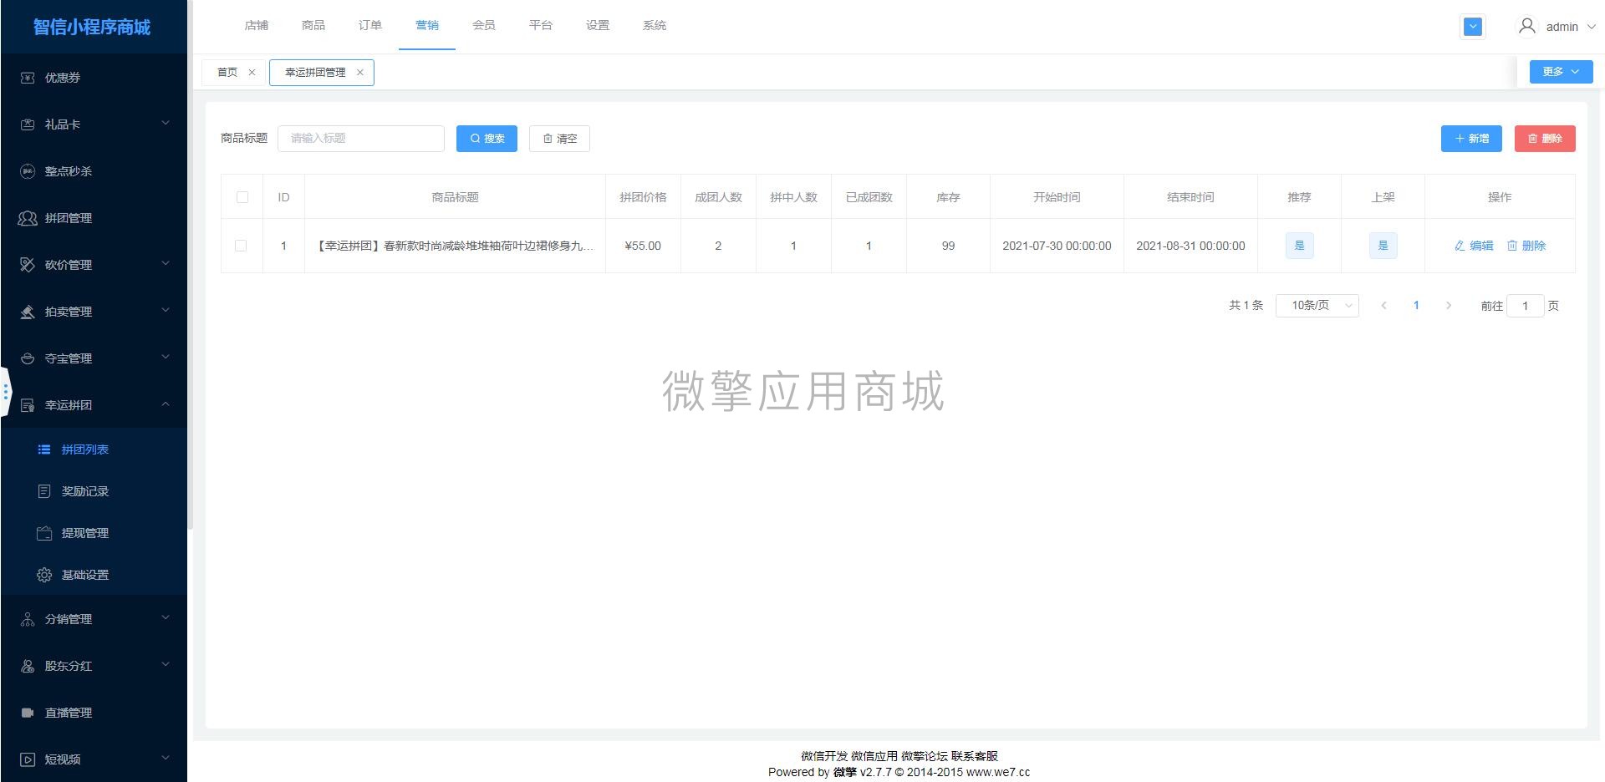Collapse the 幸运拼团 sidebar menu
This screenshot has width=1605, height=782.
click(x=166, y=404)
